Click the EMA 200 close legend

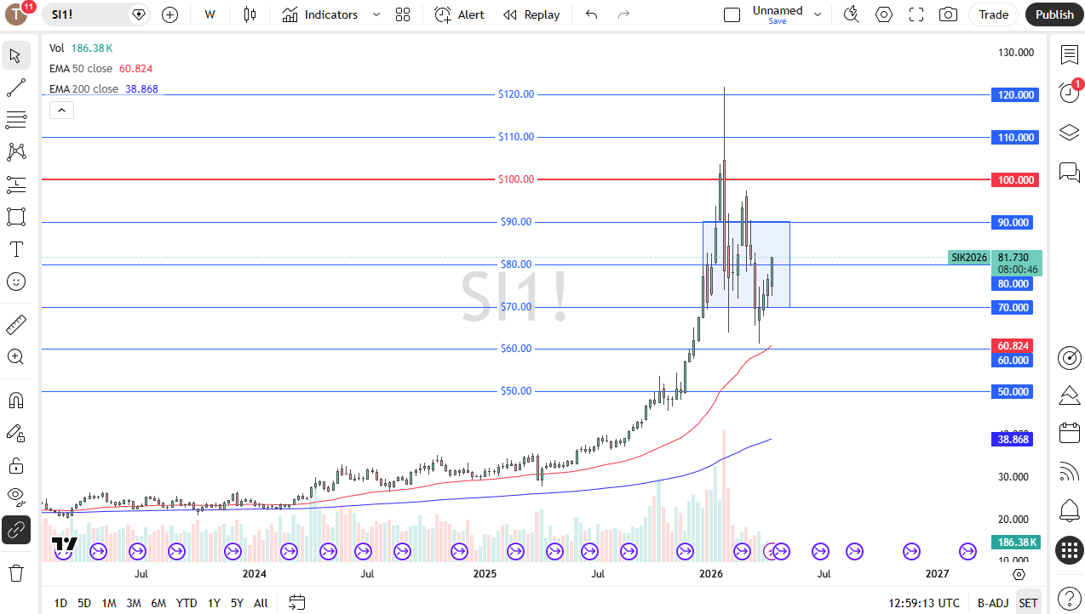[103, 89]
